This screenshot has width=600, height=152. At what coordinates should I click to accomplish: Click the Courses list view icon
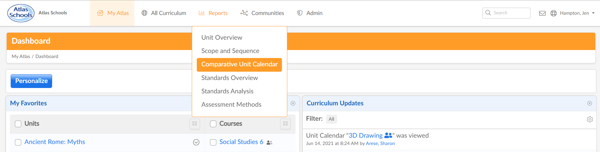click(x=285, y=124)
